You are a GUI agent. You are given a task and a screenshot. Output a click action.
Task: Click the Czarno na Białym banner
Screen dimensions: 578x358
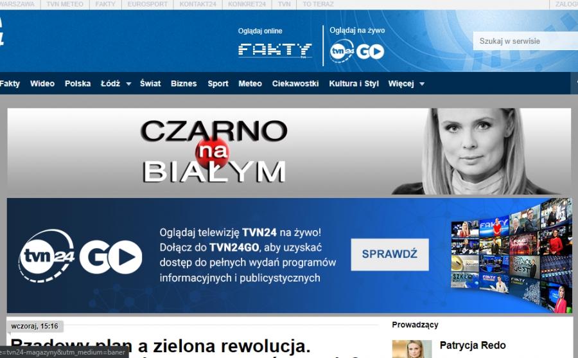[289, 151]
